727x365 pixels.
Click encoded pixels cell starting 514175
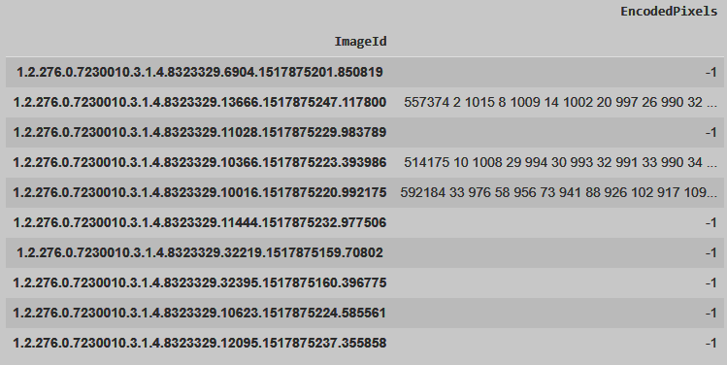[x=560, y=162]
